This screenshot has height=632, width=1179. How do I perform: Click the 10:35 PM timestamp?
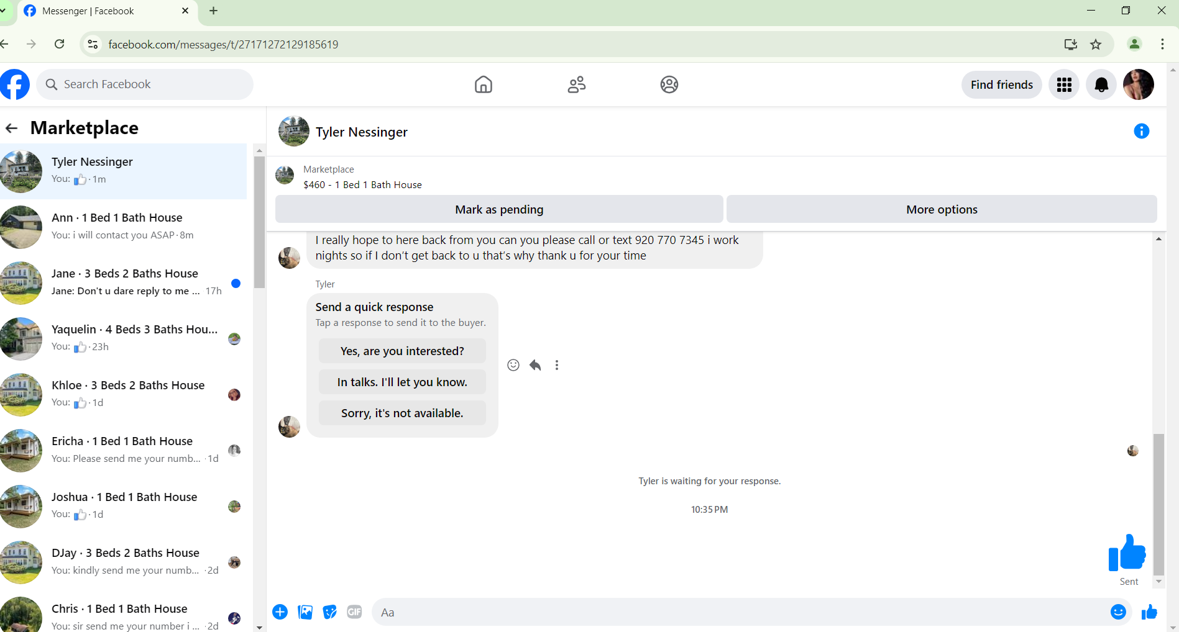(x=710, y=510)
